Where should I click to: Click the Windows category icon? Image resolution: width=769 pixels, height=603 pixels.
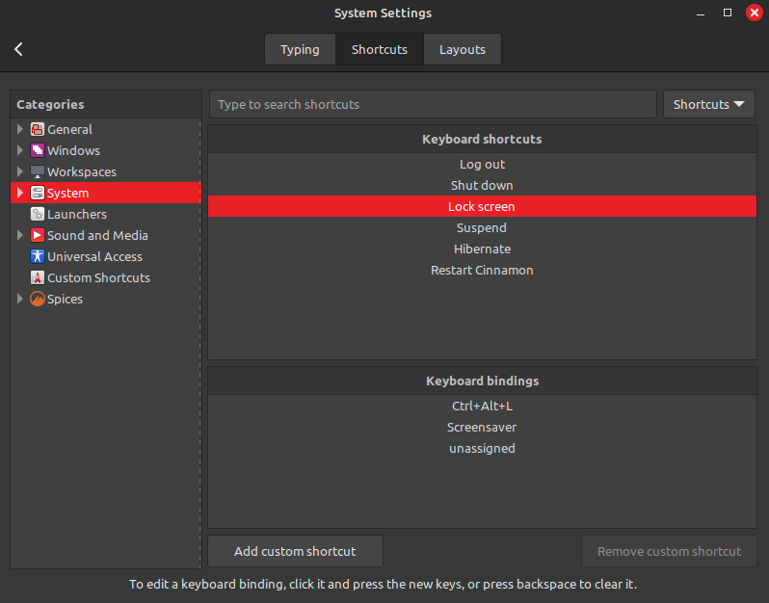point(38,150)
